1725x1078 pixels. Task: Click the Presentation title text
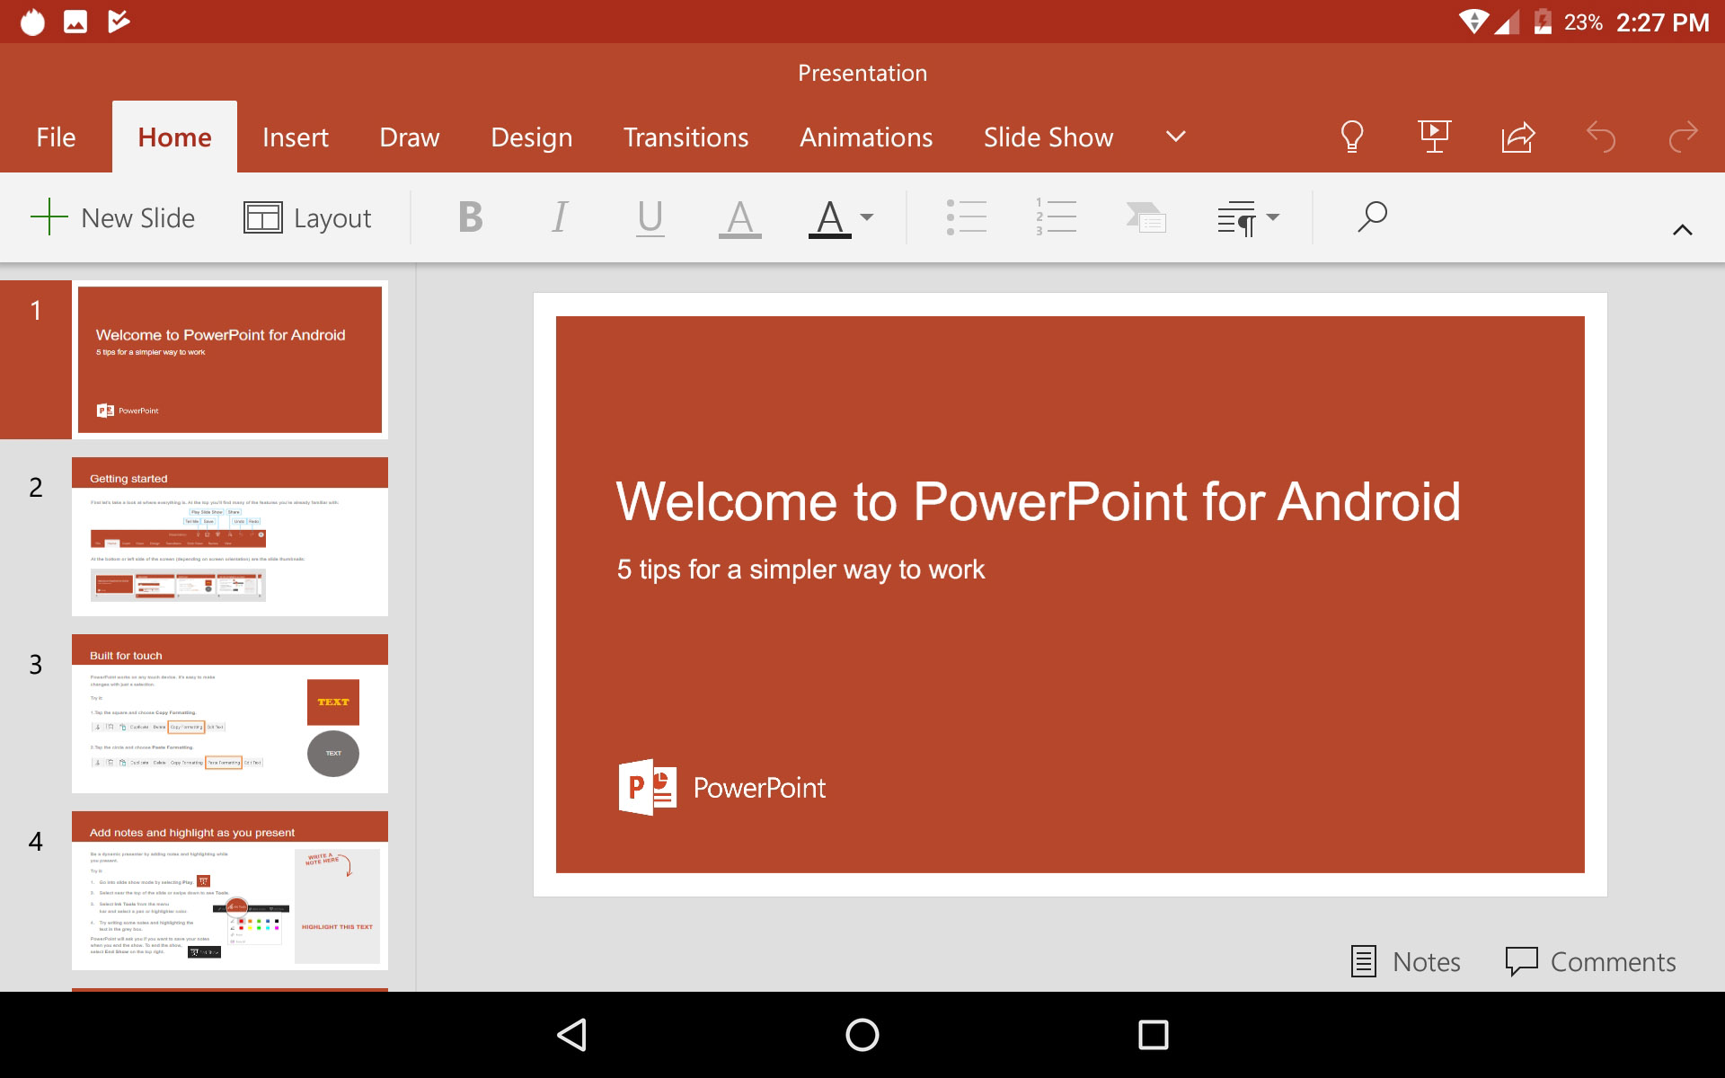tap(862, 73)
